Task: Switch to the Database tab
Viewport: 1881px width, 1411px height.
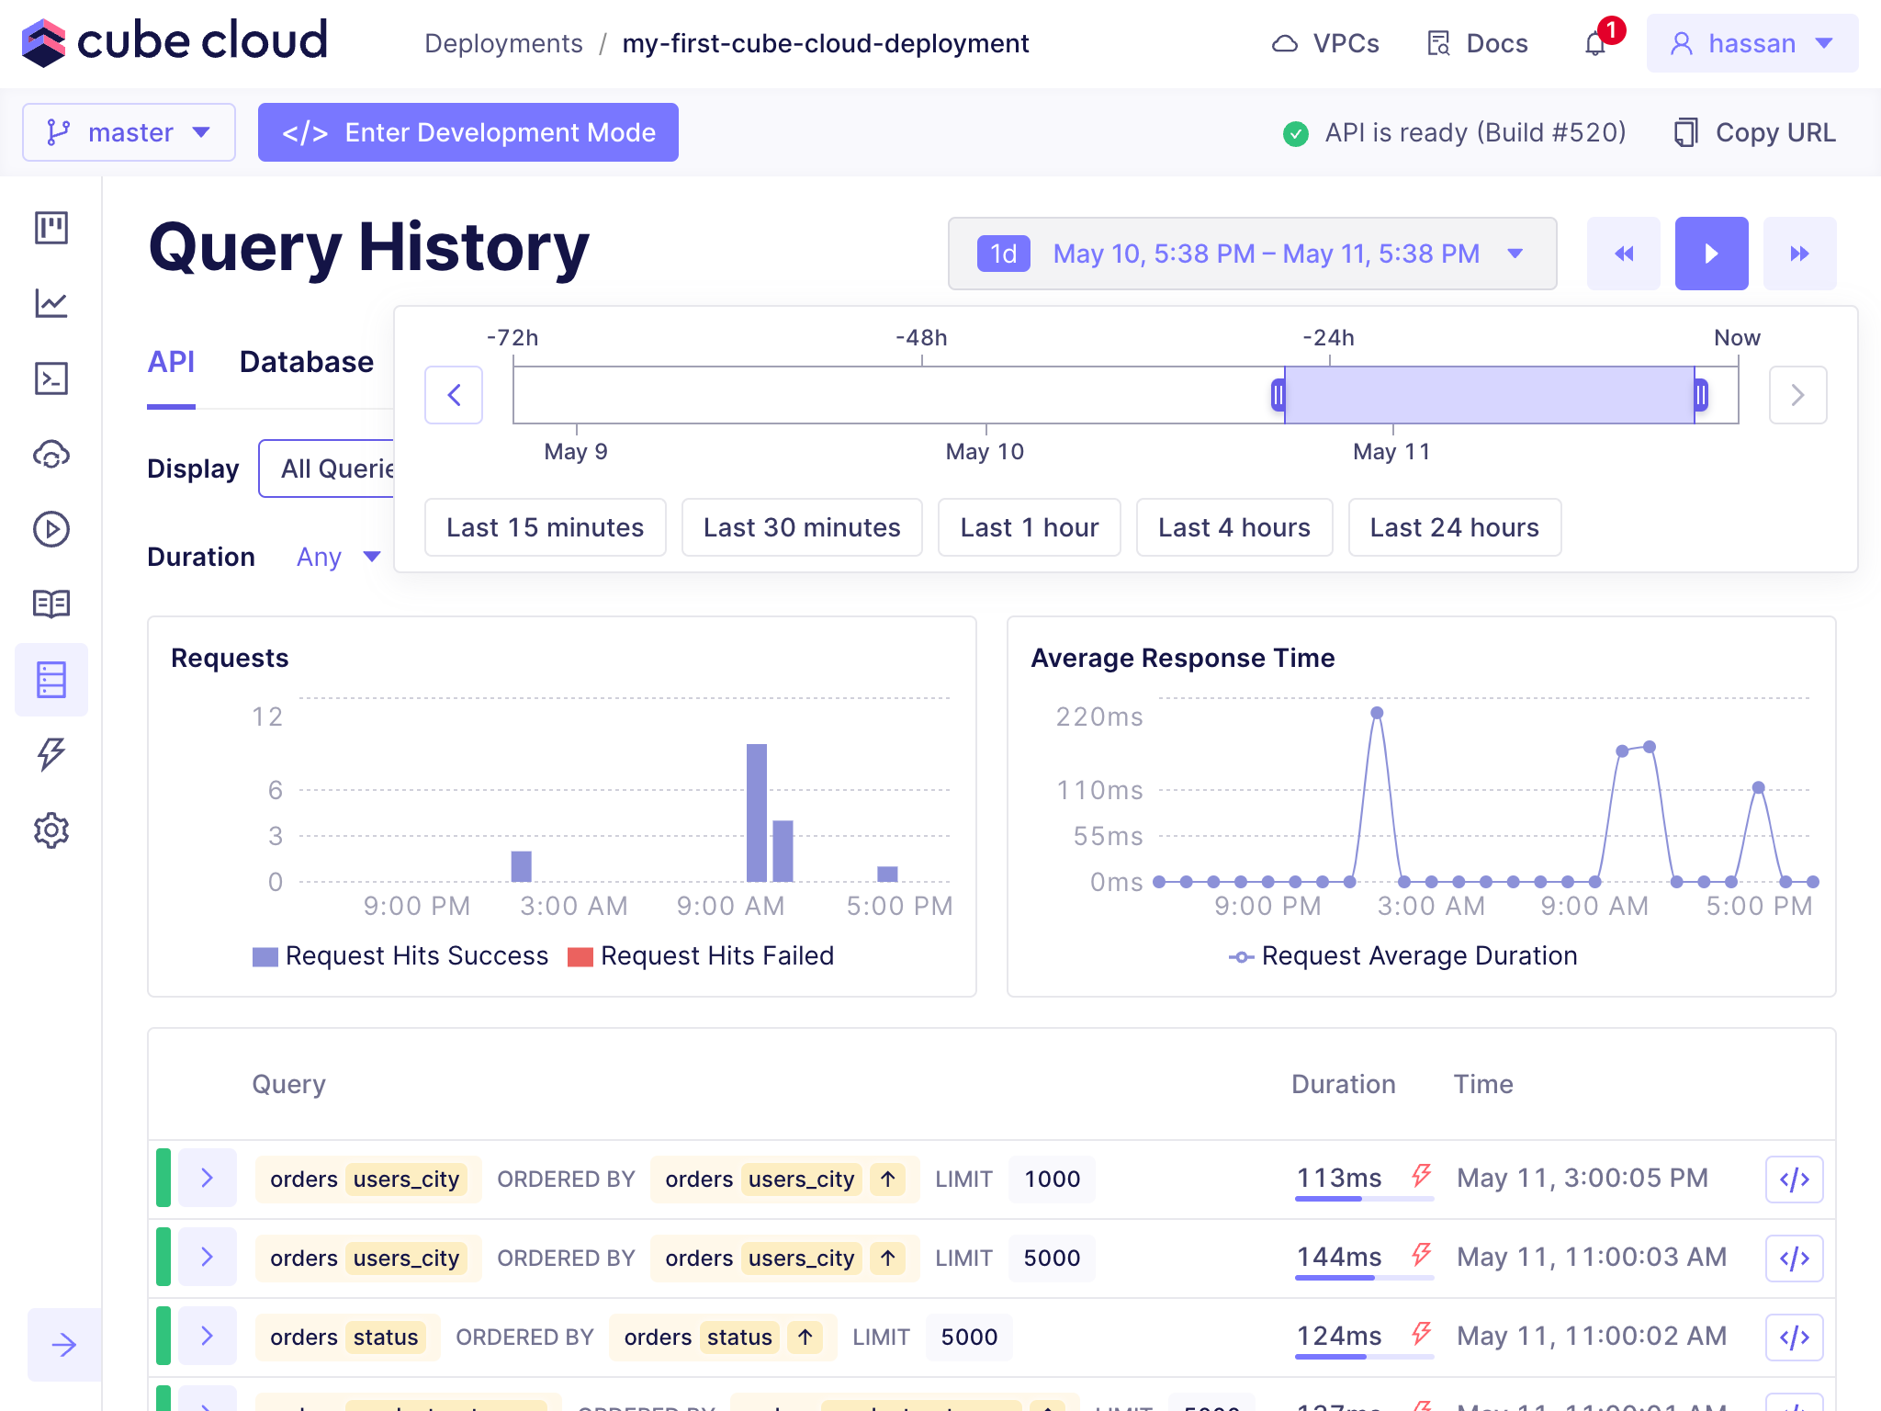Action: tap(306, 362)
